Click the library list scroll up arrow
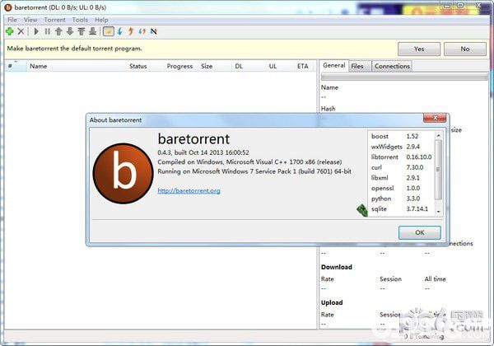The height and width of the screenshot is (346, 494). pyautogui.click(x=438, y=135)
